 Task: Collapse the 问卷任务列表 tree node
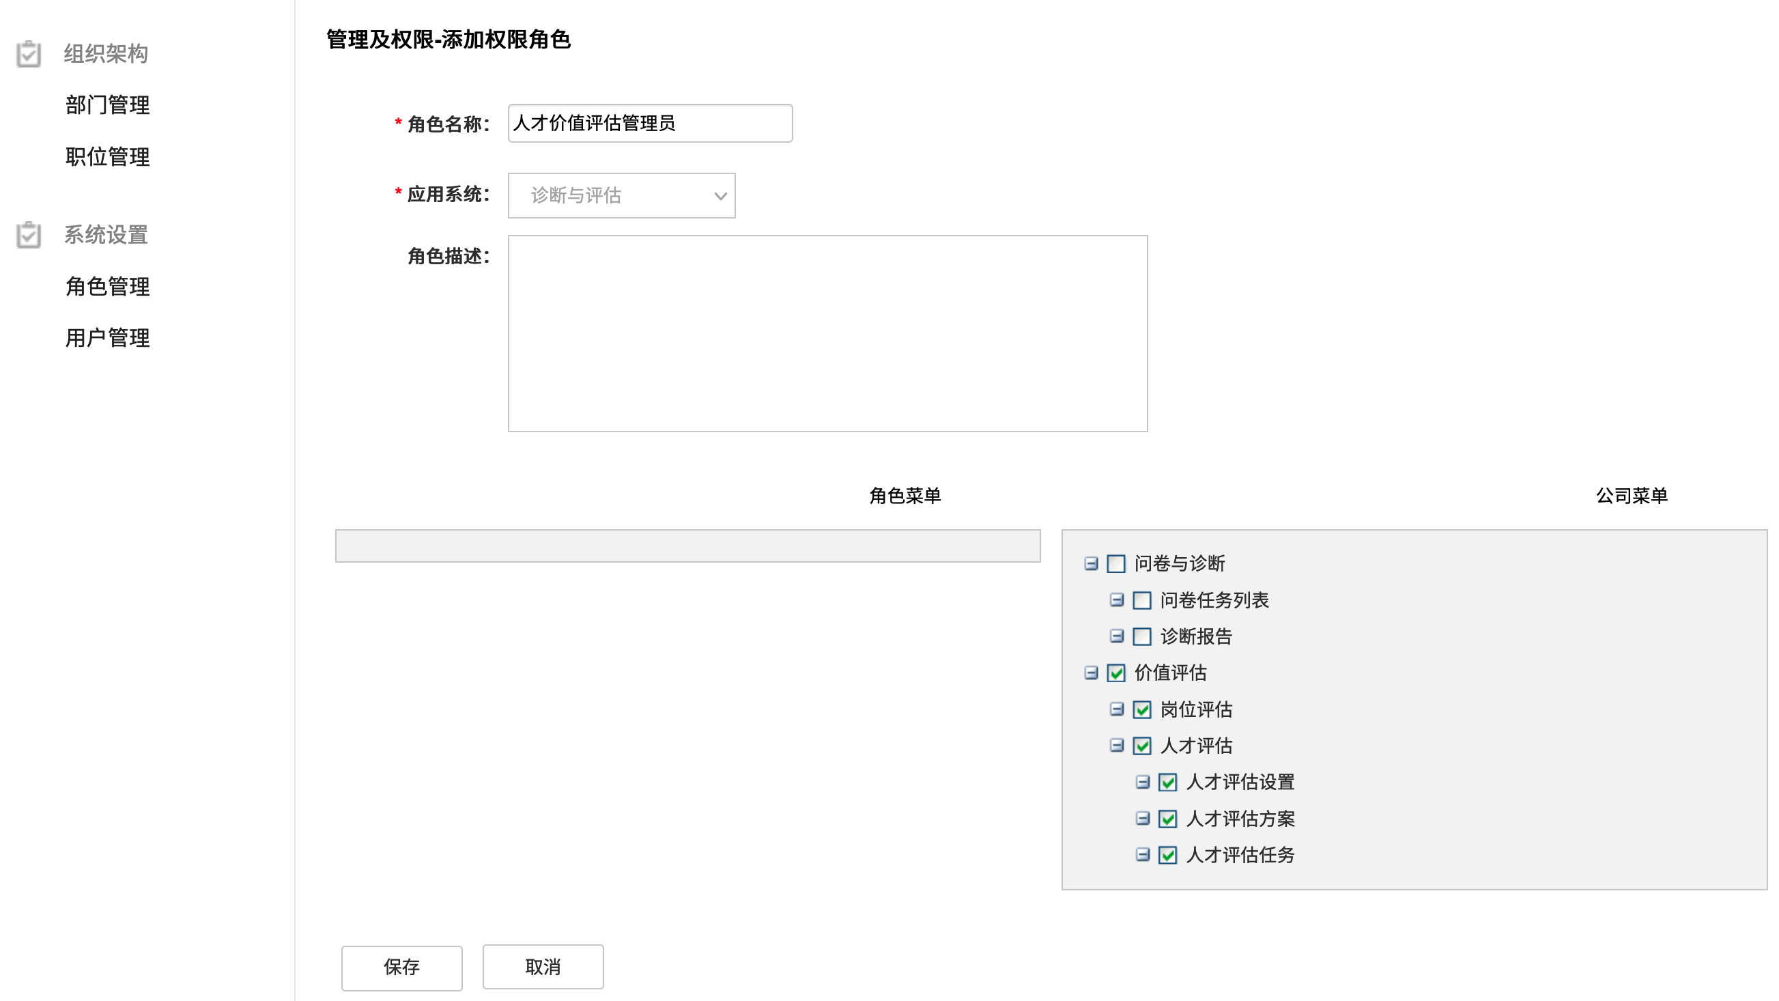click(1117, 600)
